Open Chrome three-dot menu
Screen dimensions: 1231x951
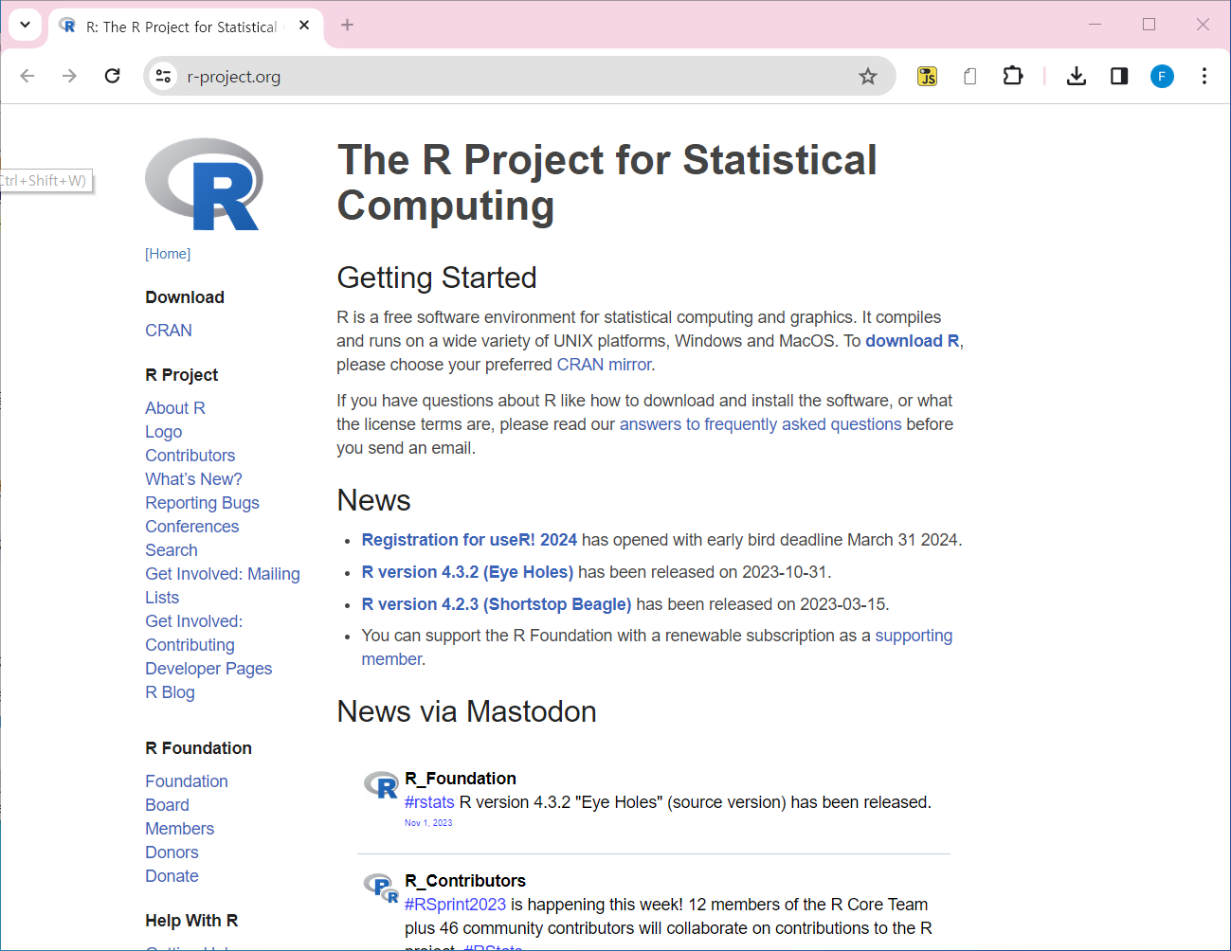click(x=1204, y=76)
